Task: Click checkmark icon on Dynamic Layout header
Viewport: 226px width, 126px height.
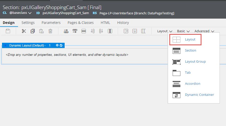Action: (x=61, y=45)
